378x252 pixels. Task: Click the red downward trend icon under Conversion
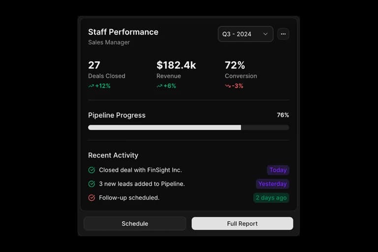(228, 86)
